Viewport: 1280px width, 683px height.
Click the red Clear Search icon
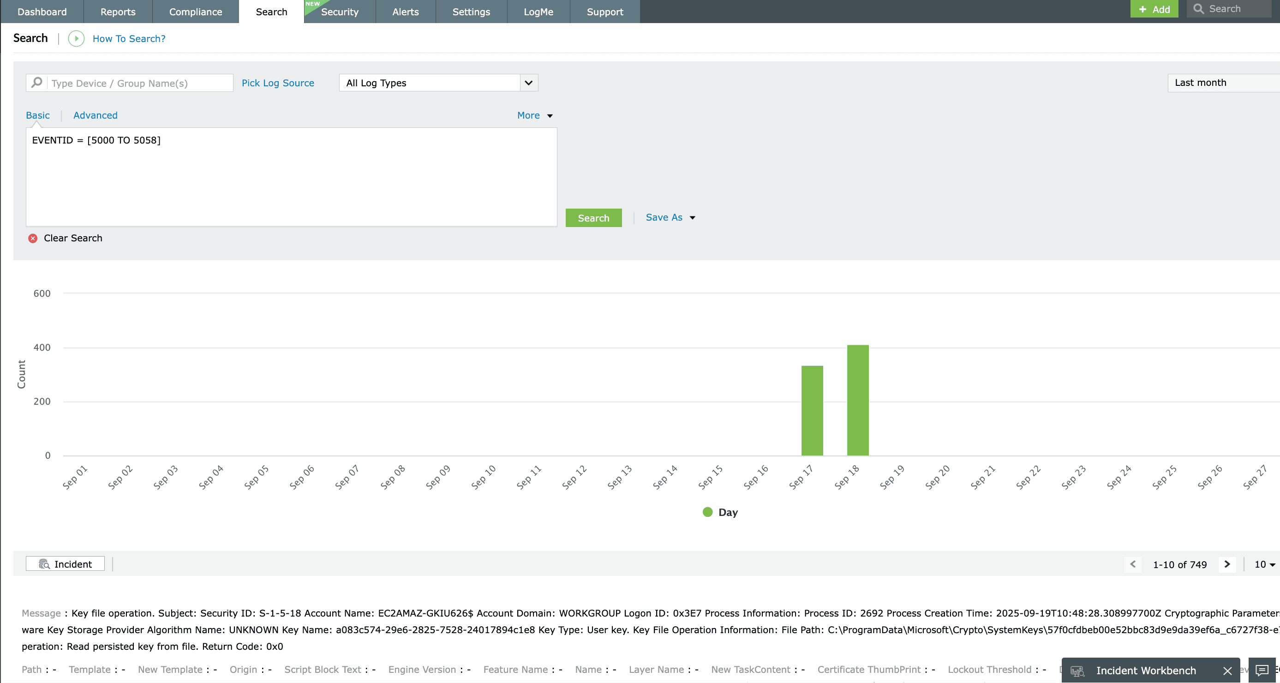tap(33, 238)
